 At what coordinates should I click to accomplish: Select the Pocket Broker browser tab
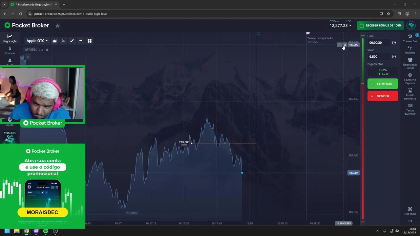(34, 5)
